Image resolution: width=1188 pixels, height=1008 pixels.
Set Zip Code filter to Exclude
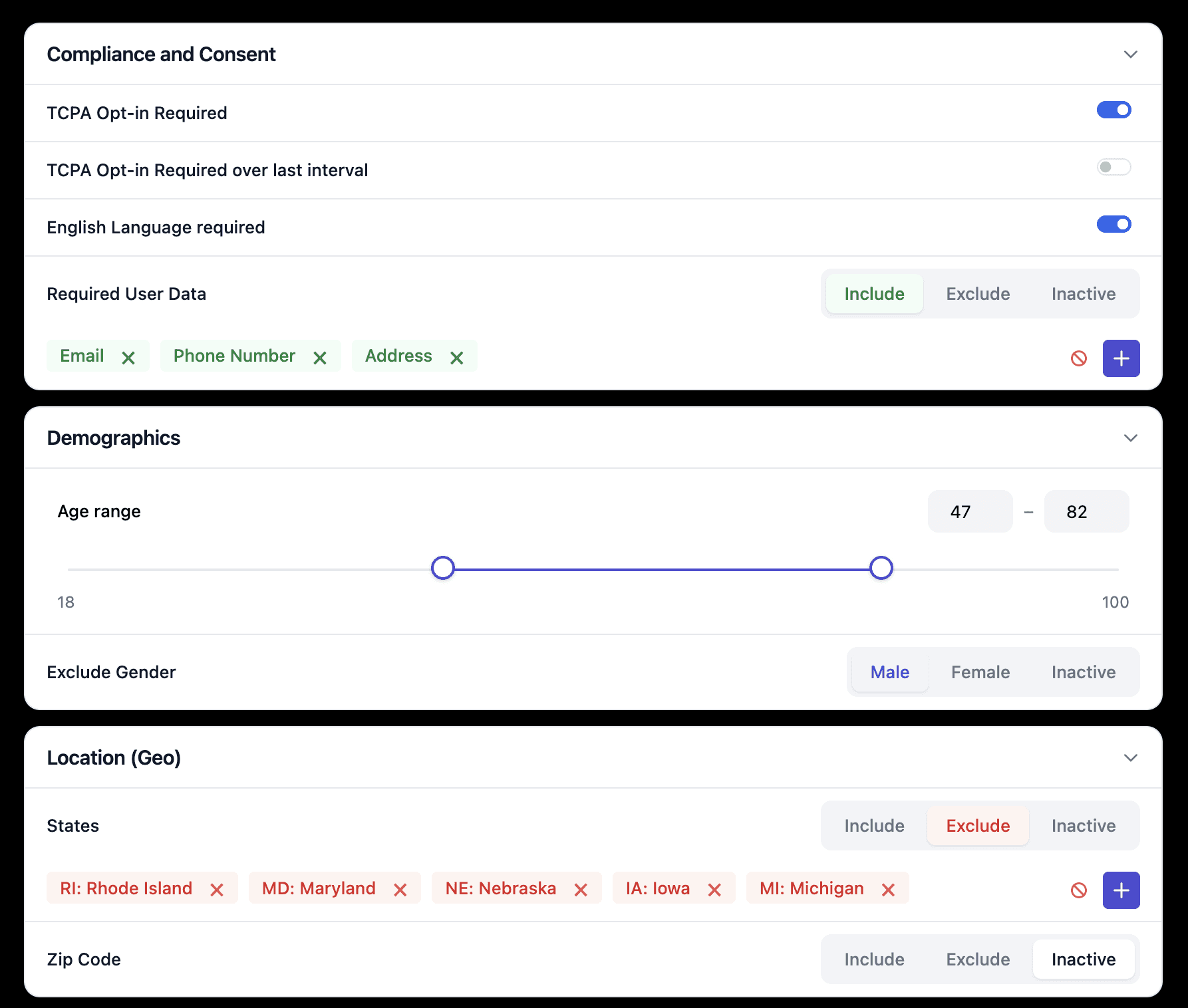pyautogui.click(x=978, y=959)
